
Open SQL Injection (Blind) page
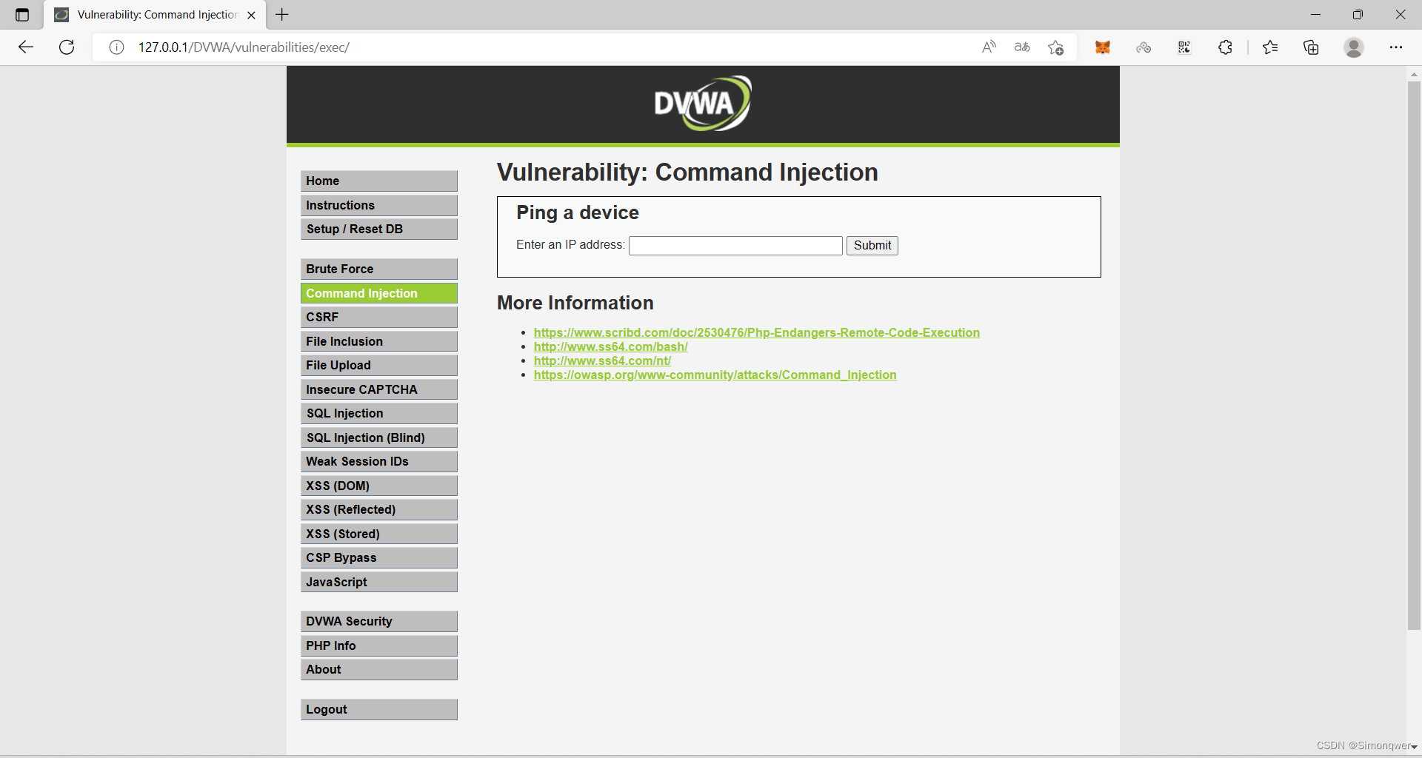[379, 437]
